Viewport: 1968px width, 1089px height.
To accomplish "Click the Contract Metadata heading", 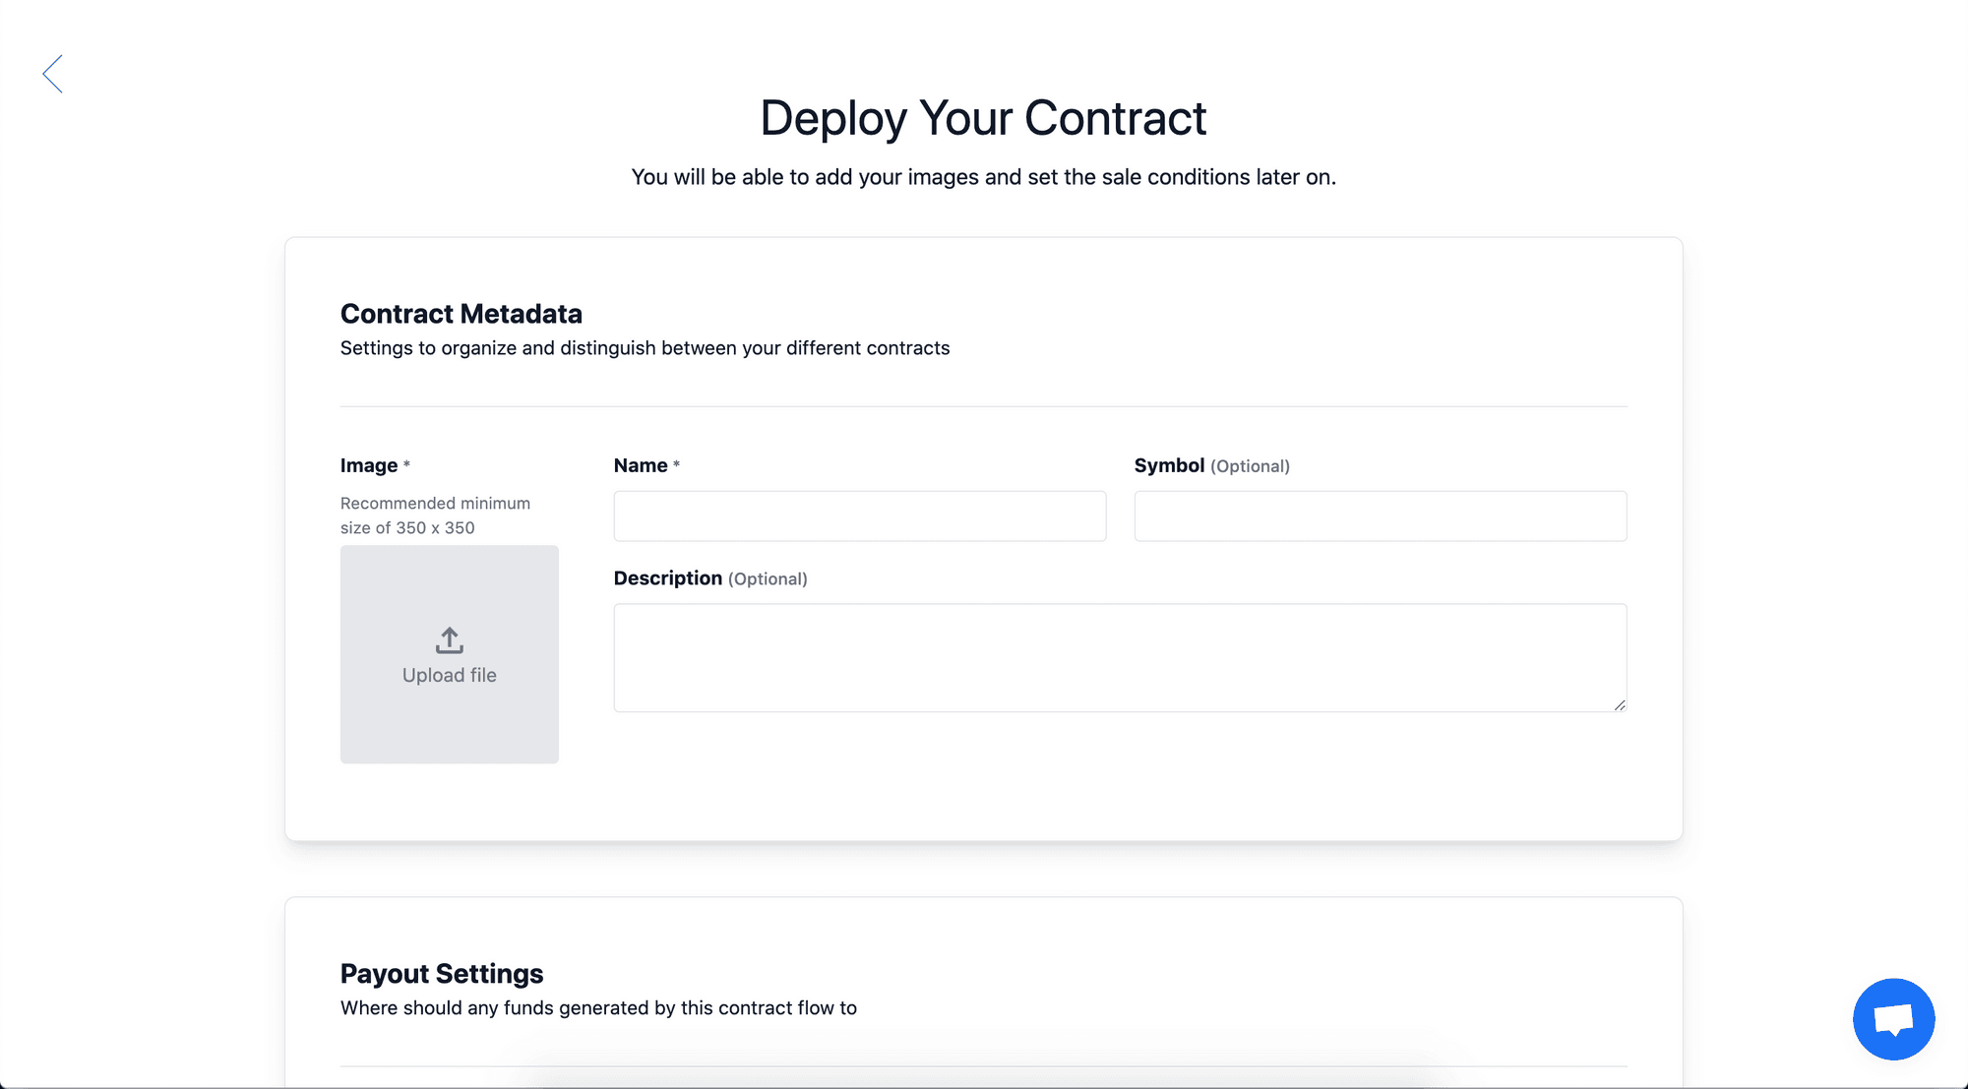I will click(x=461, y=313).
